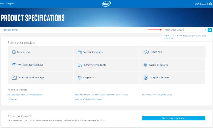Open Intel Optane Memory M10 Series link
The height and width of the screenshot is (128, 213).
(157, 95)
